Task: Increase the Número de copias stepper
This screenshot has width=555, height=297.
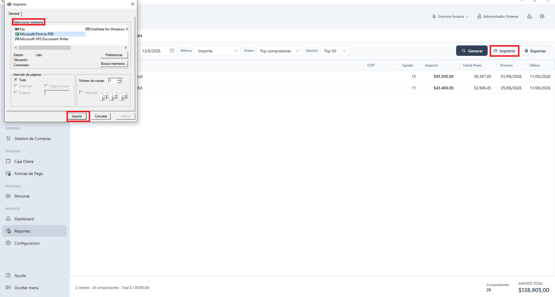Action: tap(119, 79)
